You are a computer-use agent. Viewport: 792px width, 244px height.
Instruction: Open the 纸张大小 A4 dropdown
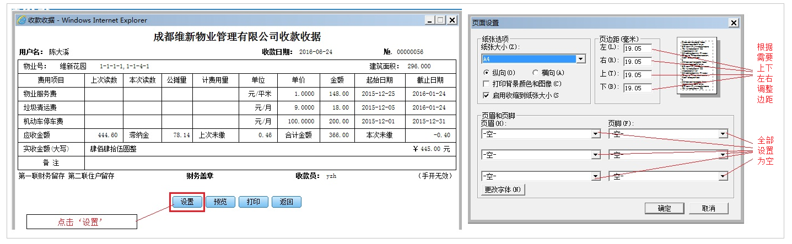580,59
